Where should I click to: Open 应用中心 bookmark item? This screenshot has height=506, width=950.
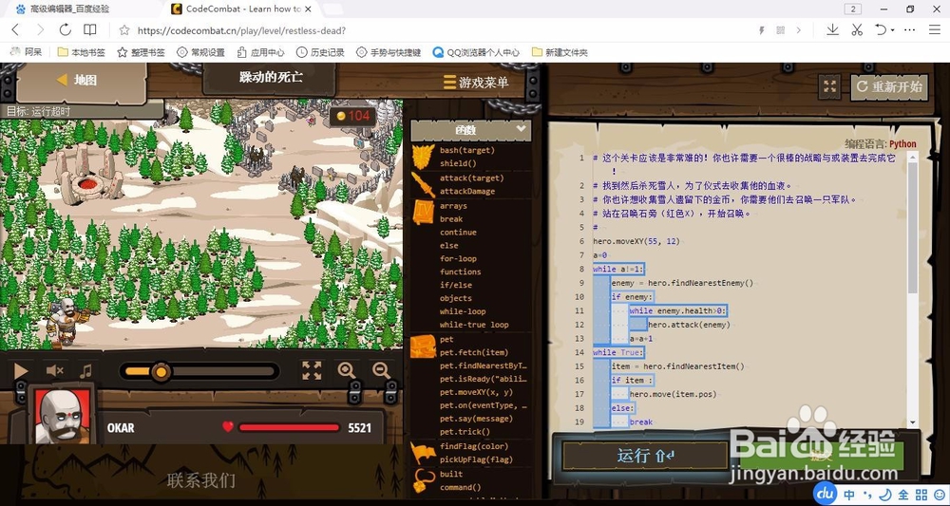(260, 52)
